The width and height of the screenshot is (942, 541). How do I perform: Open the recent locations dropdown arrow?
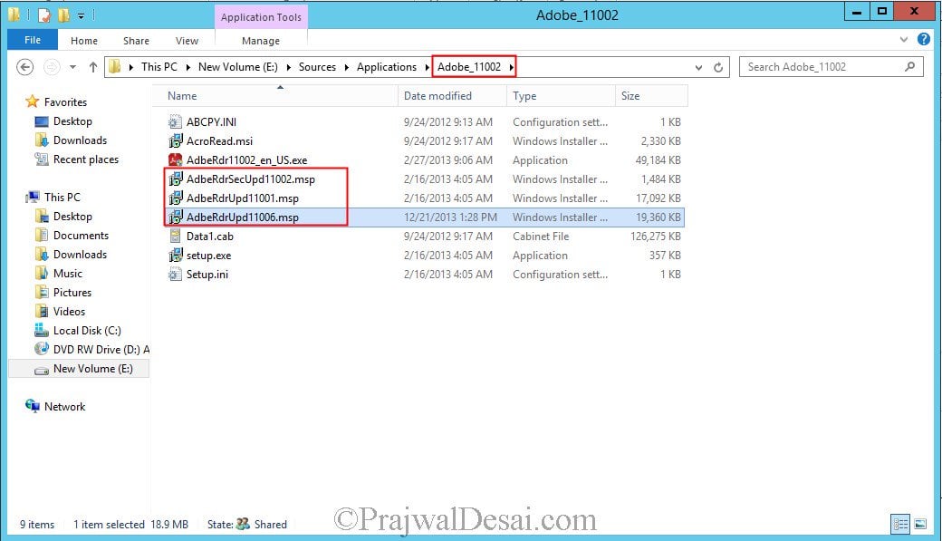[72, 67]
